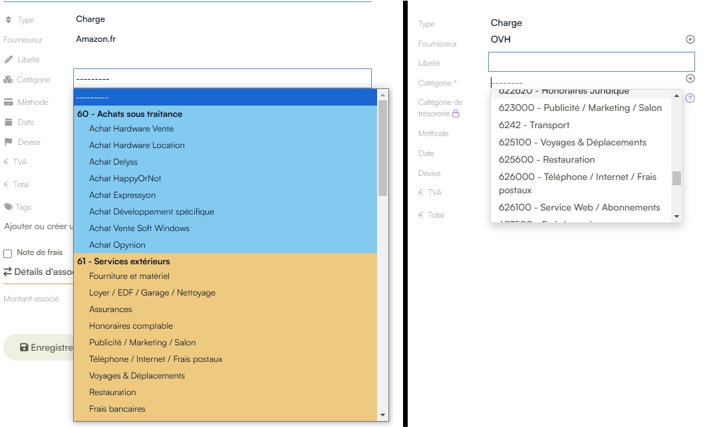707x427 pixels.
Task: Click the plus icon beside the Catégorie field
Action: [690, 78]
